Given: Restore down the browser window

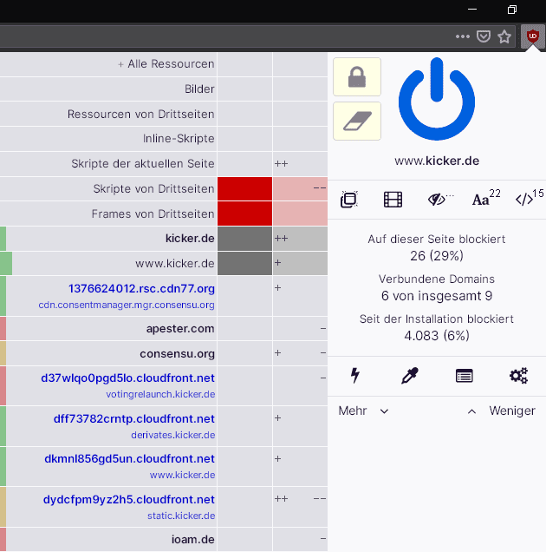Looking at the screenshot, I should point(512,10).
